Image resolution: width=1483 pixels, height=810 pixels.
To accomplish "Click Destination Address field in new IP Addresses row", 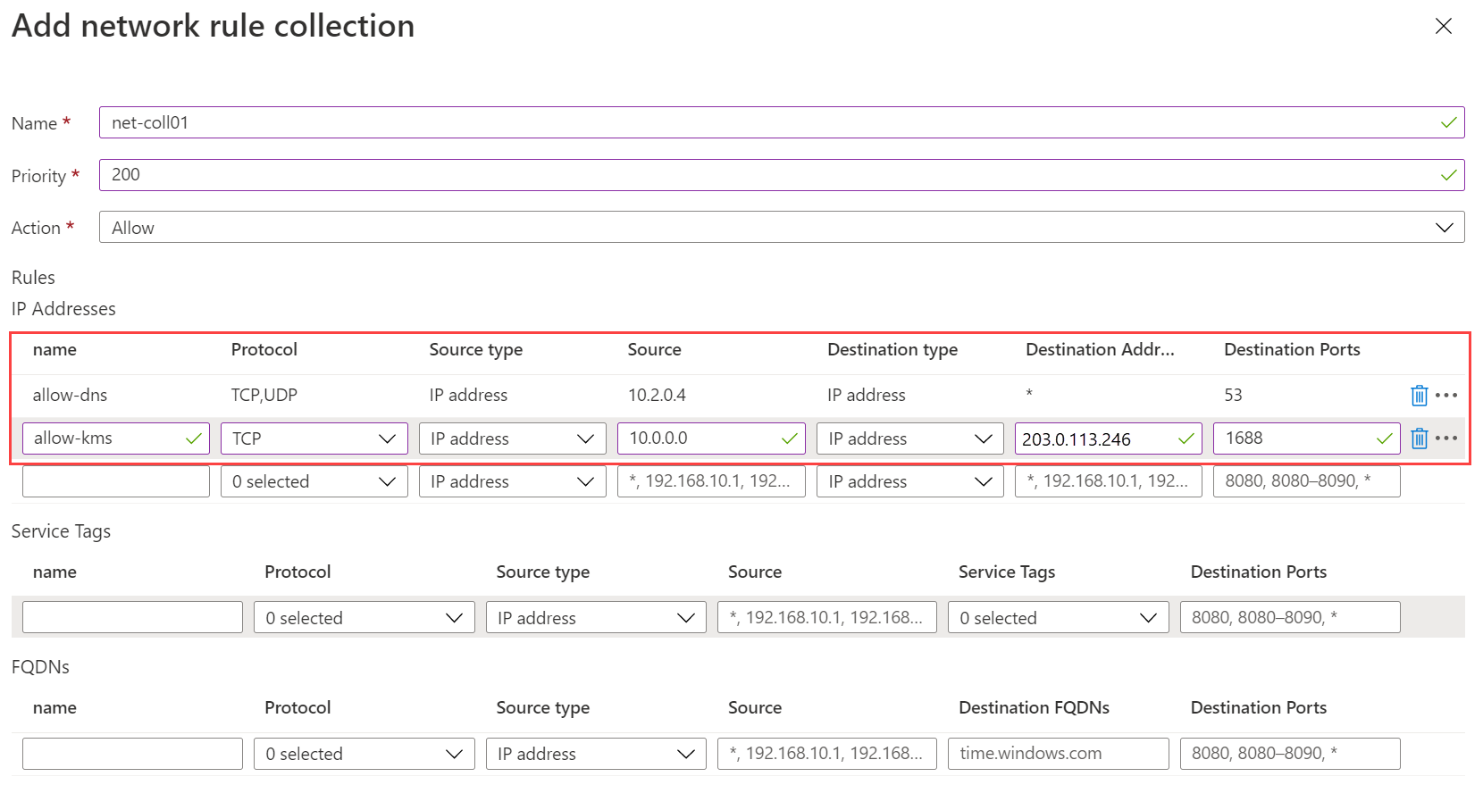I will (x=1109, y=481).
